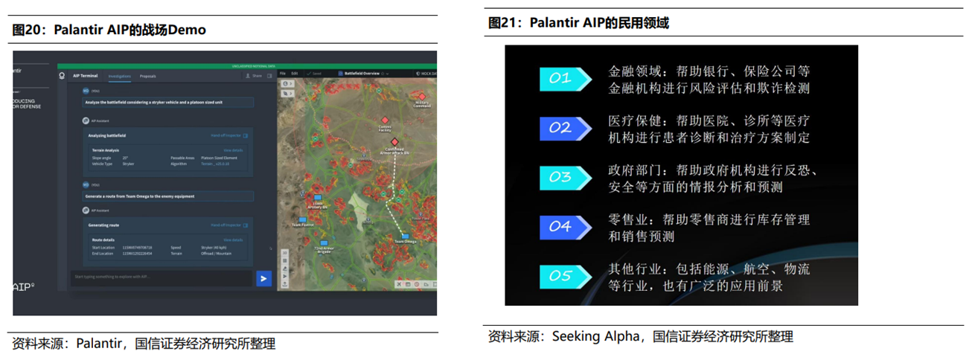Click the AIP Assistant avatar above Analyzing battlefield
Viewport: 972px width, 360px height.
pos(86,120)
